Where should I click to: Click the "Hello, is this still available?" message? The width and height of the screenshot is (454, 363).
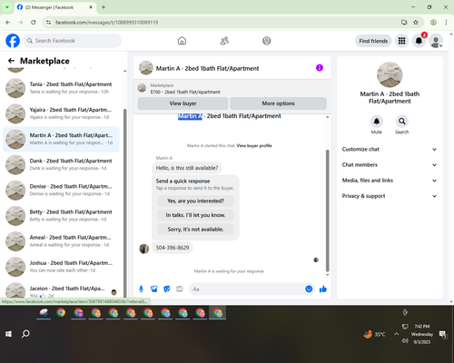click(187, 168)
